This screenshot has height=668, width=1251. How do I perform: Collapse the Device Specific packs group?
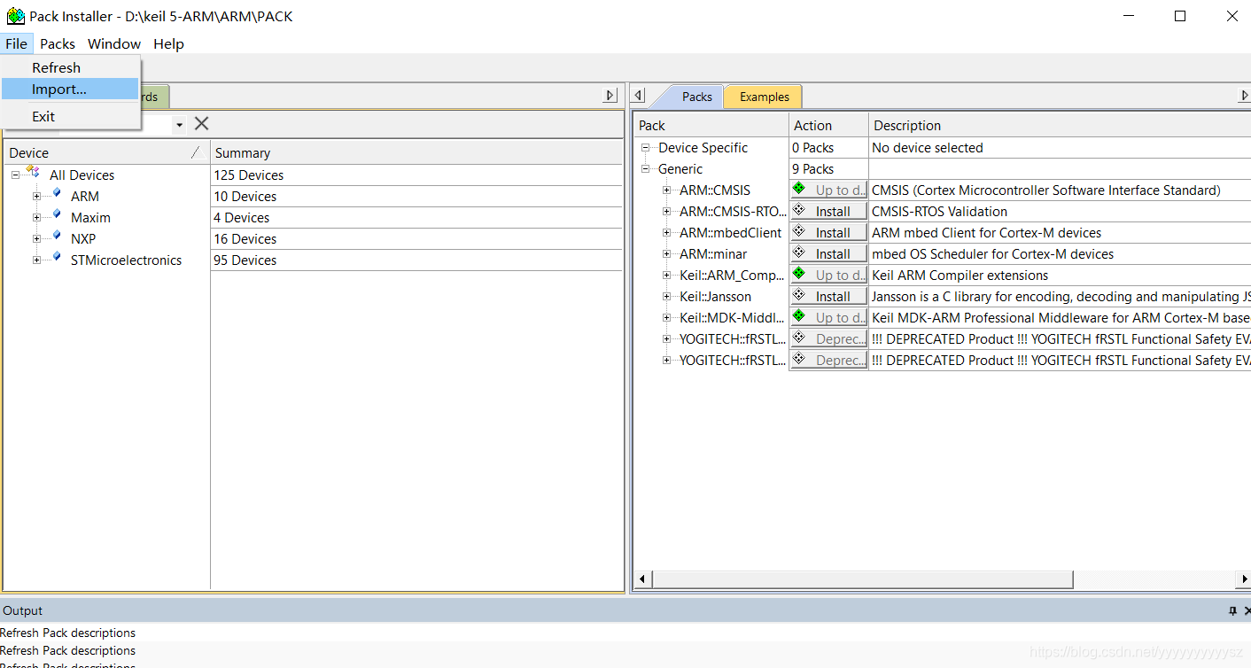(646, 147)
